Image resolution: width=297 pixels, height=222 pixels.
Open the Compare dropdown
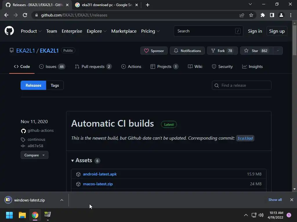pyautogui.click(x=34, y=155)
